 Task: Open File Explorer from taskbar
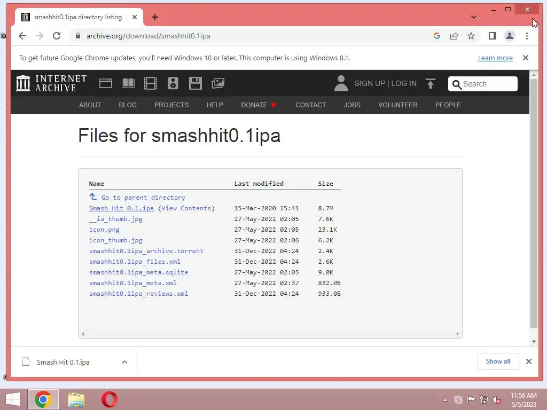(x=76, y=399)
